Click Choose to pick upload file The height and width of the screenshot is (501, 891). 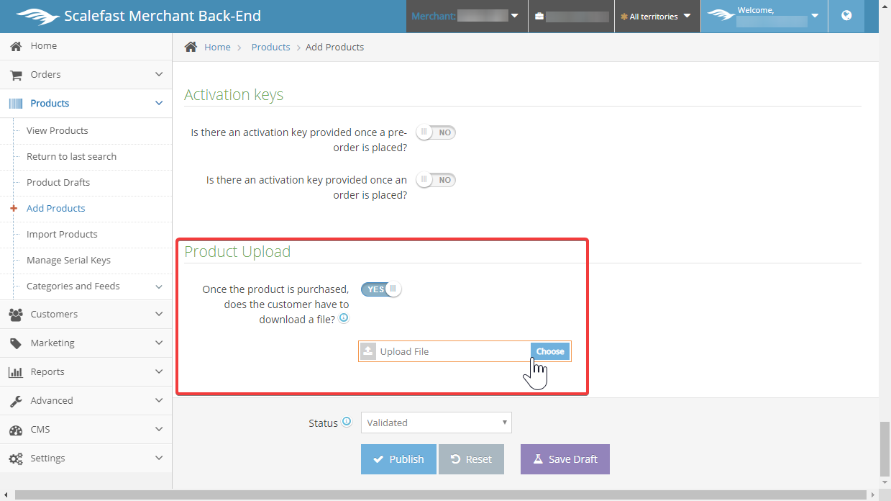(x=550, y=351)
